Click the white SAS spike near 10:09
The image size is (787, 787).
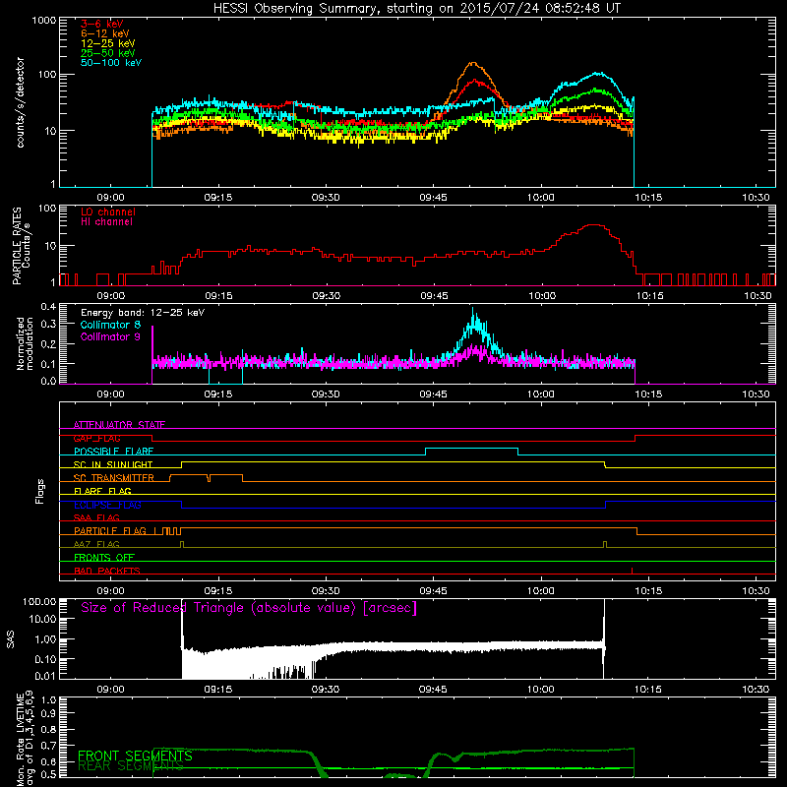(x=604, y=637)
